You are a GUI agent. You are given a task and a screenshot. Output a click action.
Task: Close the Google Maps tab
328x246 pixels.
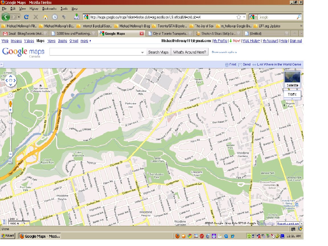tap(142, 34)
